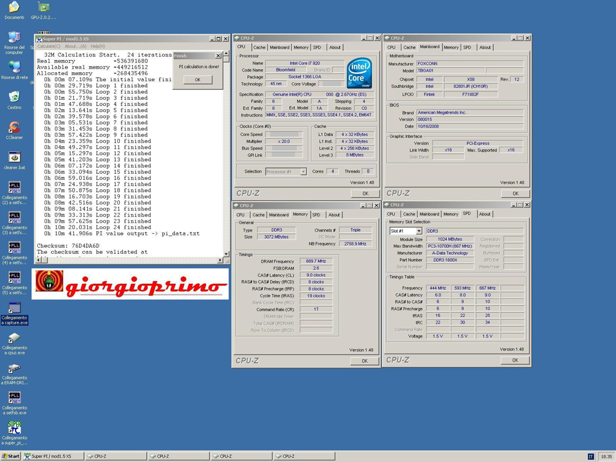Click OK in CPU-Z CPU window
616x462 pixels.
(x=365, y=193)
